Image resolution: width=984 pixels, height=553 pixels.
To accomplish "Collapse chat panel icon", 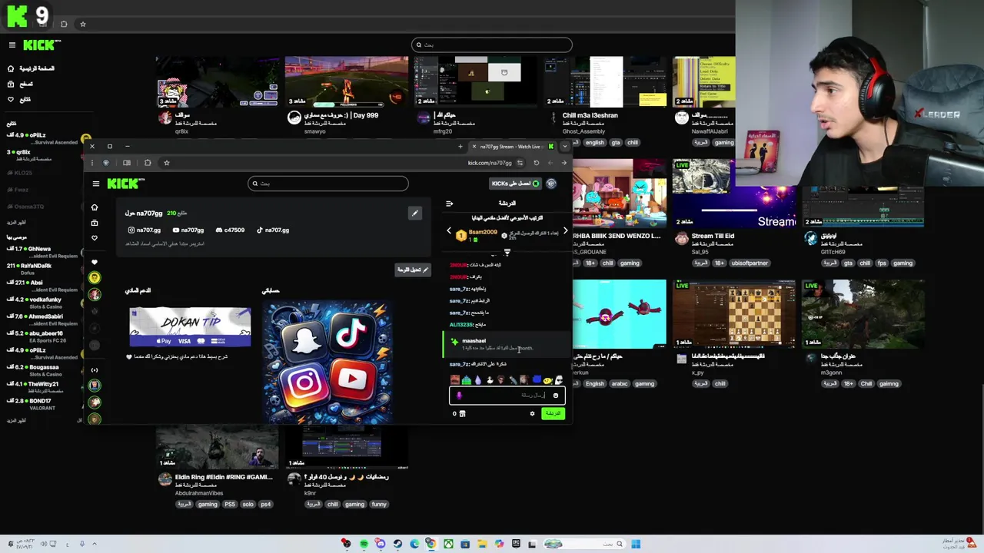I will coord(450,204).
